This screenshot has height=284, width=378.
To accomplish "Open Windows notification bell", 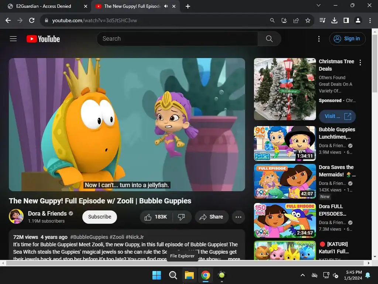I will [x=368, y=275].
